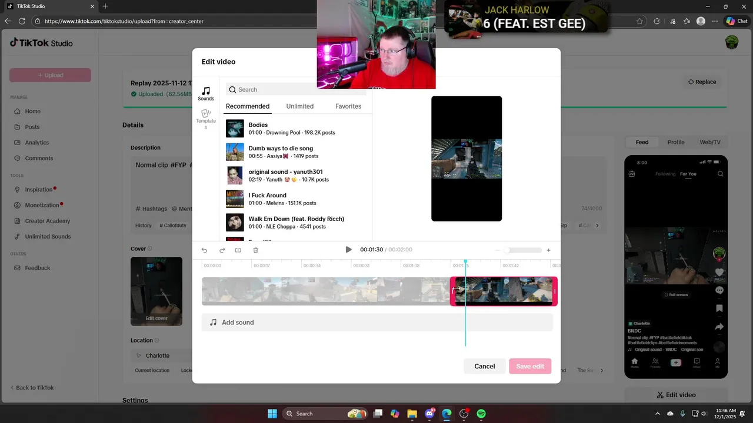This screenshot has width=753, height=423.
Task: Open Comments in the sidebar
Action: [39, 158]
